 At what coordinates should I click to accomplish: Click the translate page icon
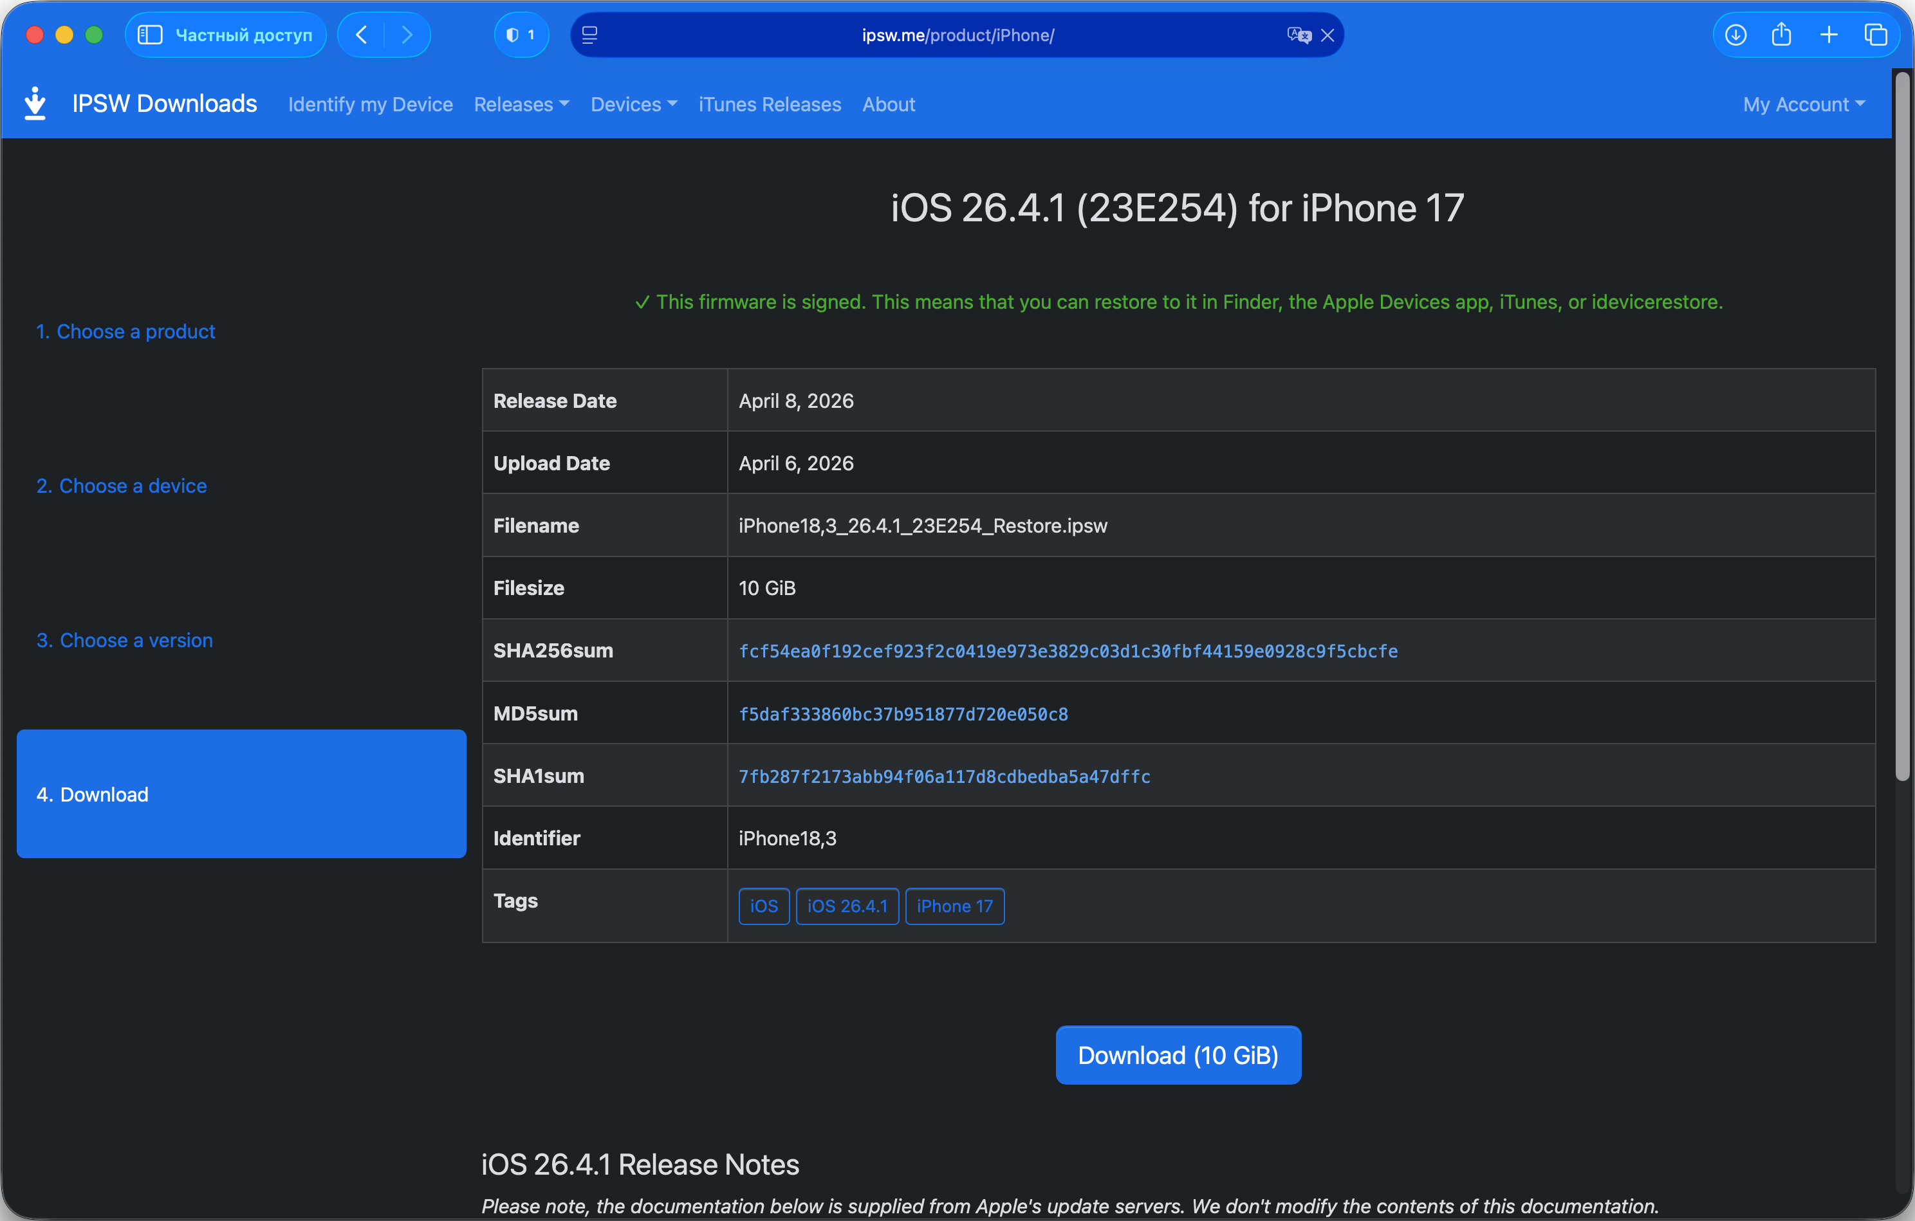[1298, 35]
